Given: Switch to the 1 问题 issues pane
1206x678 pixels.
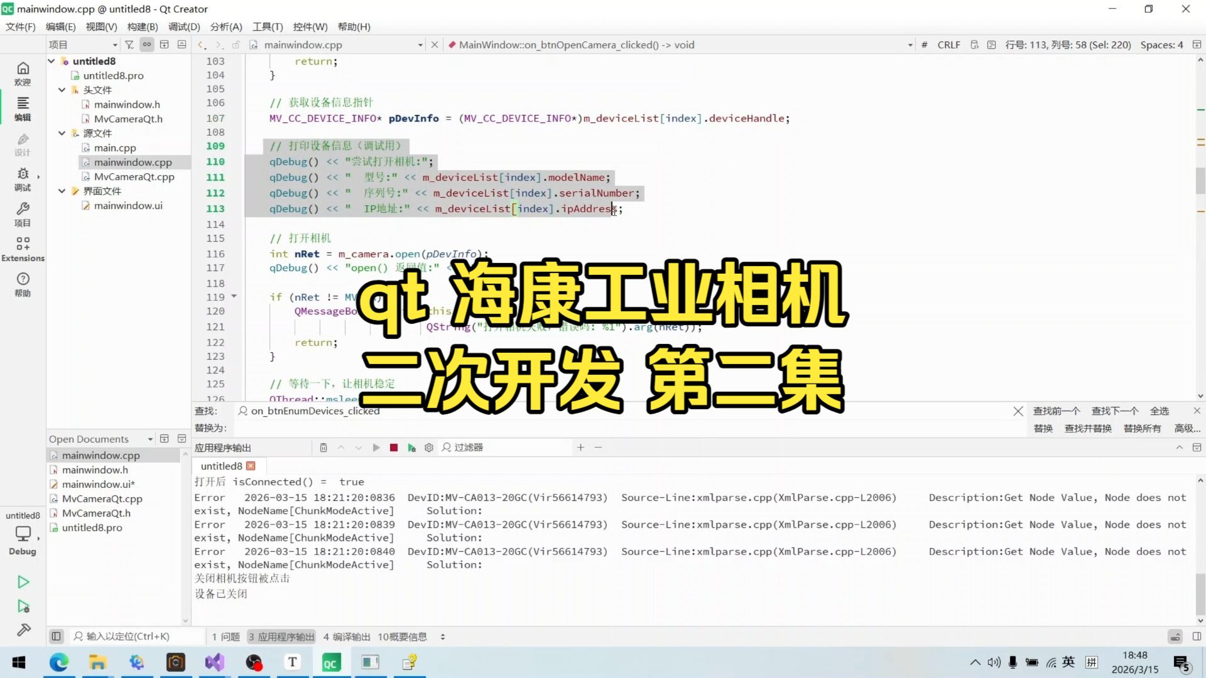Looking at the screenshot, I should (x=226, y=637).
